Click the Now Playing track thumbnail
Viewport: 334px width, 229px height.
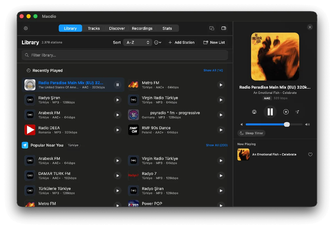243,154
